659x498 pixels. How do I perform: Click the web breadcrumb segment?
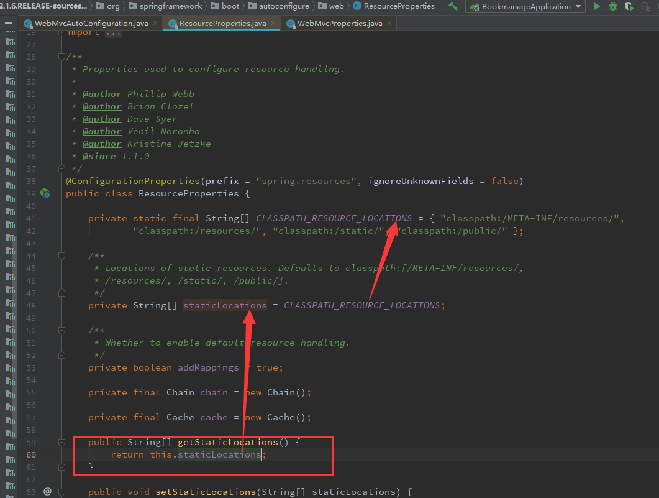(331, 6)
